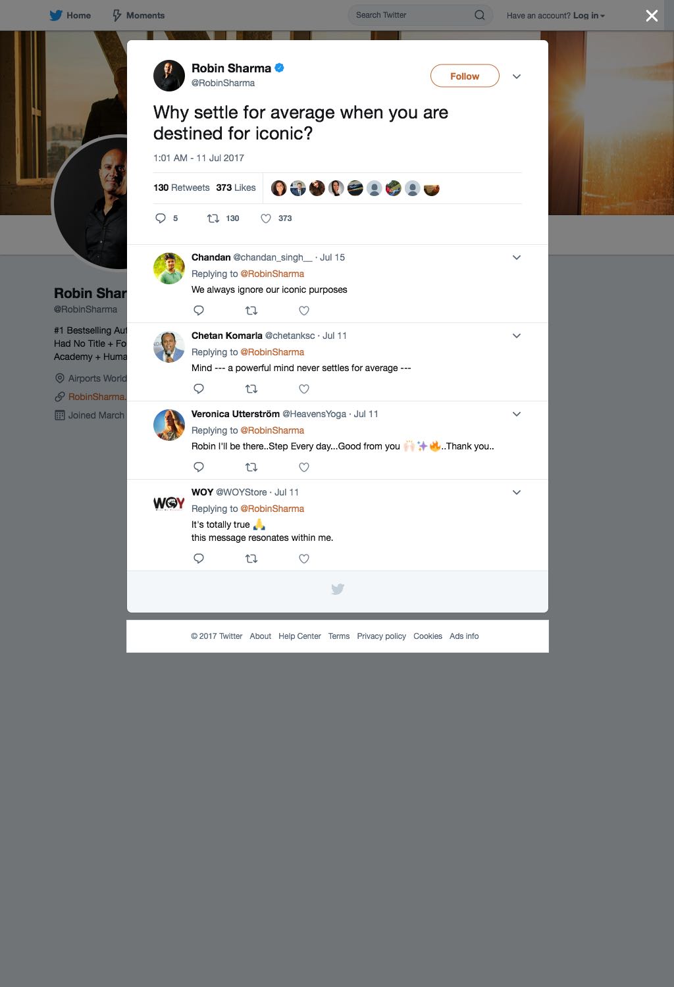
Task: Retweet Veronica Utterström's reply
Action: (251, 467)
